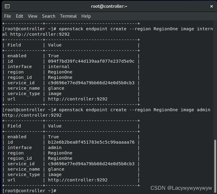217x194 pixels.
Task: Click the last empty shell prompt [root@controller ~]#
Action: [x=29, y=191]
